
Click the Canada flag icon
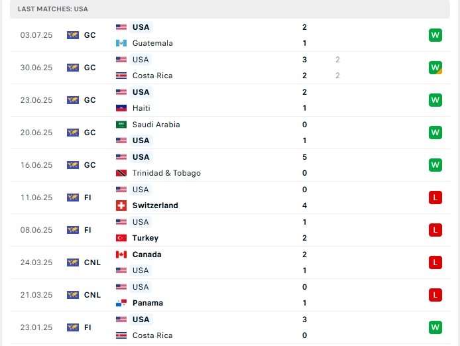[121, 255]
